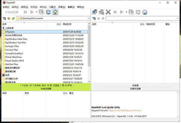The width and height of the screenshot is (181, 123).
Task: Click the home switch-to-local-browser icon
Action: [55, 12]
